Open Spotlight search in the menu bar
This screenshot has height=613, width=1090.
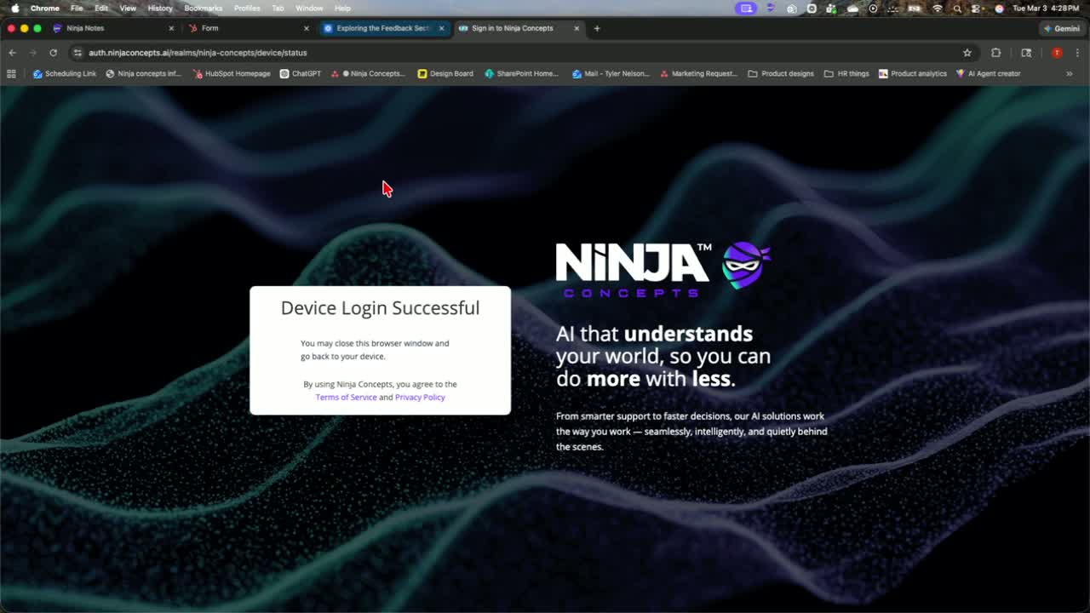tap(957, 8)
